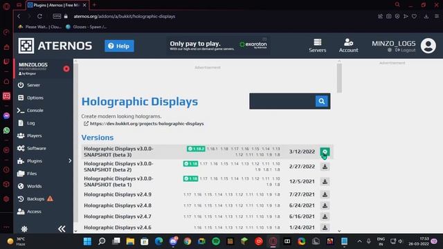Download Holographic Displays v2.4.8
443x249 pixels.
click(325, 205)
